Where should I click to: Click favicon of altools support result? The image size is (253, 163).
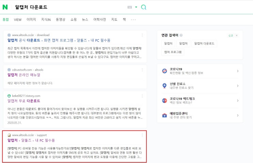coord(9,135)
